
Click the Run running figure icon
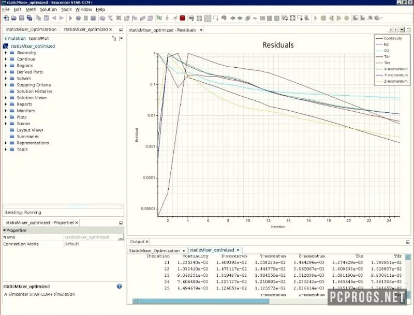point(175,18)
